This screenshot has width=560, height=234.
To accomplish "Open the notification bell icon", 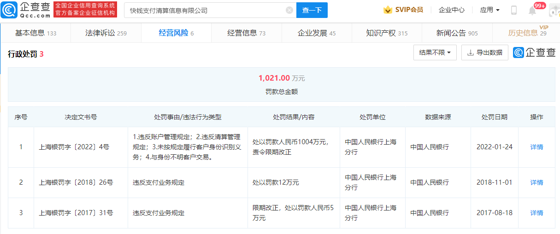I will (532, 11).
